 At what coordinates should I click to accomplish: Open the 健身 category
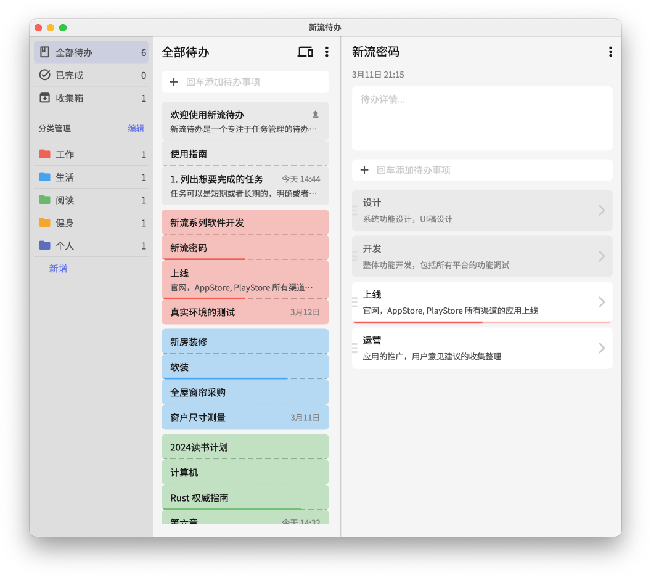91,223
